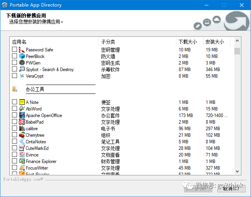
Task: Select the Spybot checkbox
Action: [14, 69]
